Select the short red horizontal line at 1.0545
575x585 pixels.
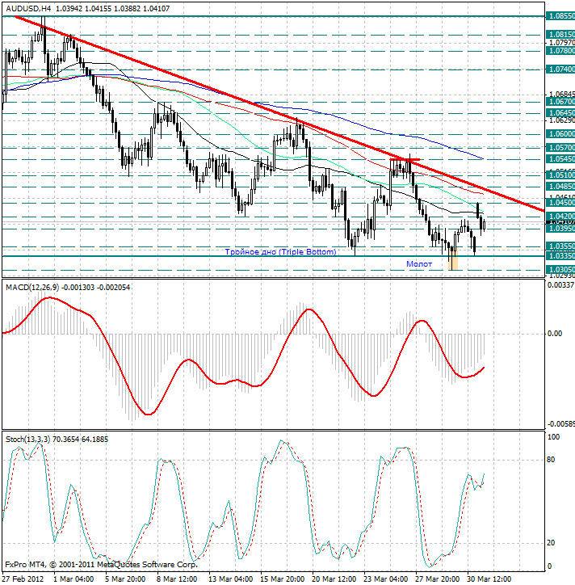405,160
